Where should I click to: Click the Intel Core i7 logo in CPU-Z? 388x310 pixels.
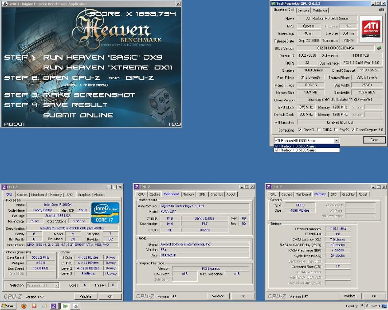click(x=105, y=213)
